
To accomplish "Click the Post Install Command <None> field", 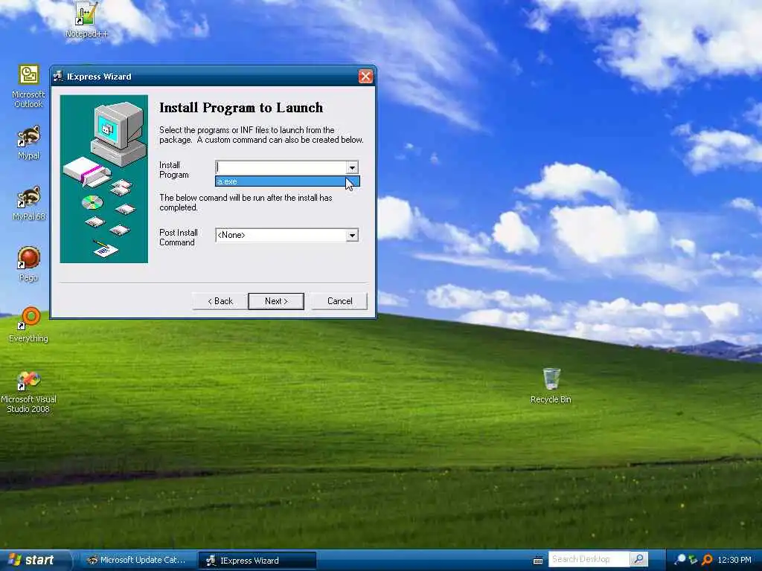I will [x=281, y=236].
